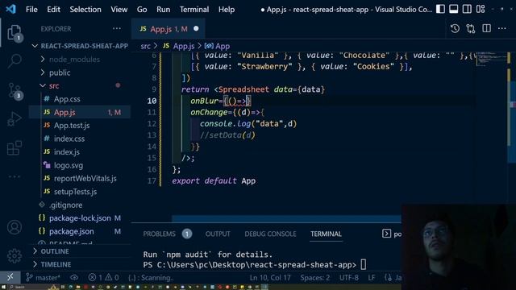Open the Extensions view

point(15,148)
